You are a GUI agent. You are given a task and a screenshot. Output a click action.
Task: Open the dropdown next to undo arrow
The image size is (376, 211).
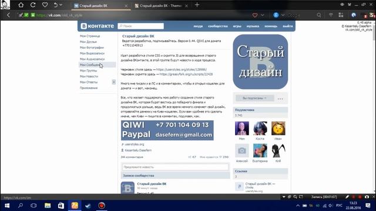pyautogui.click(x=61, y=5)
